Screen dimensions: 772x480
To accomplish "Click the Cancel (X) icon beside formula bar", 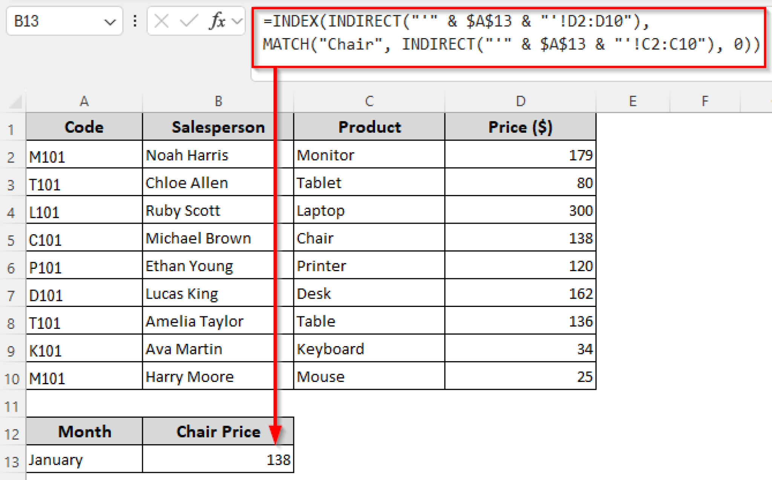I will point(161,21).
